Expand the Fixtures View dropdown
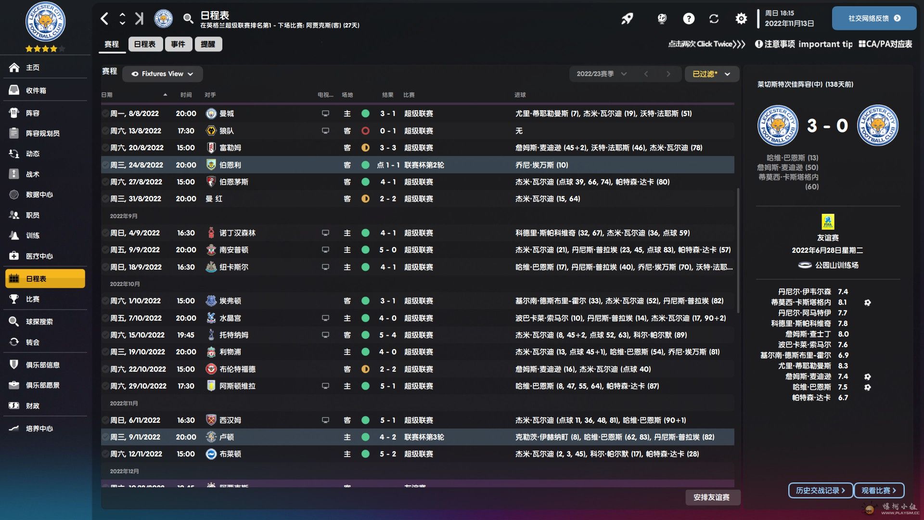 pos(162,74)
